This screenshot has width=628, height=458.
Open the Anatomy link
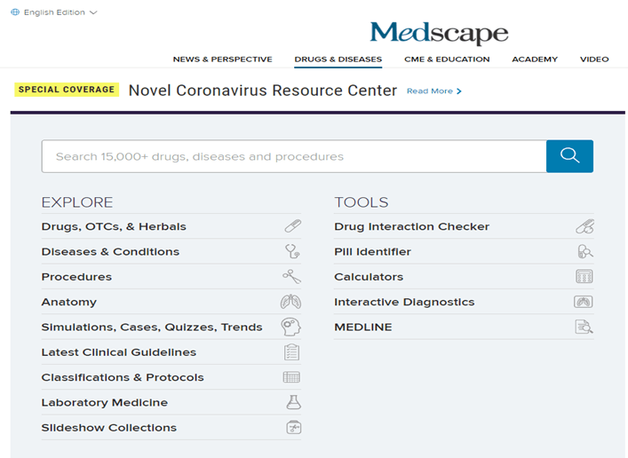(69, 303)
